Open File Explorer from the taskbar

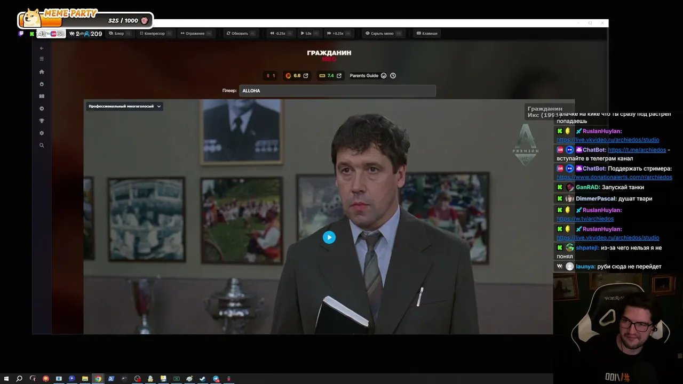85,379
